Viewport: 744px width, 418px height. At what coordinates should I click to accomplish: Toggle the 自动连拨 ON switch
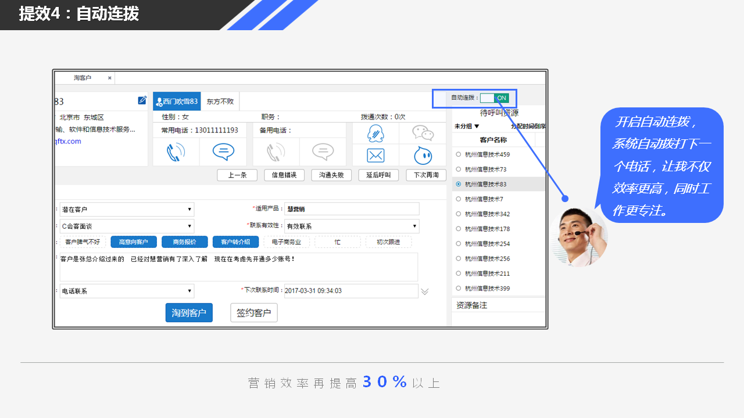[495, 98]
